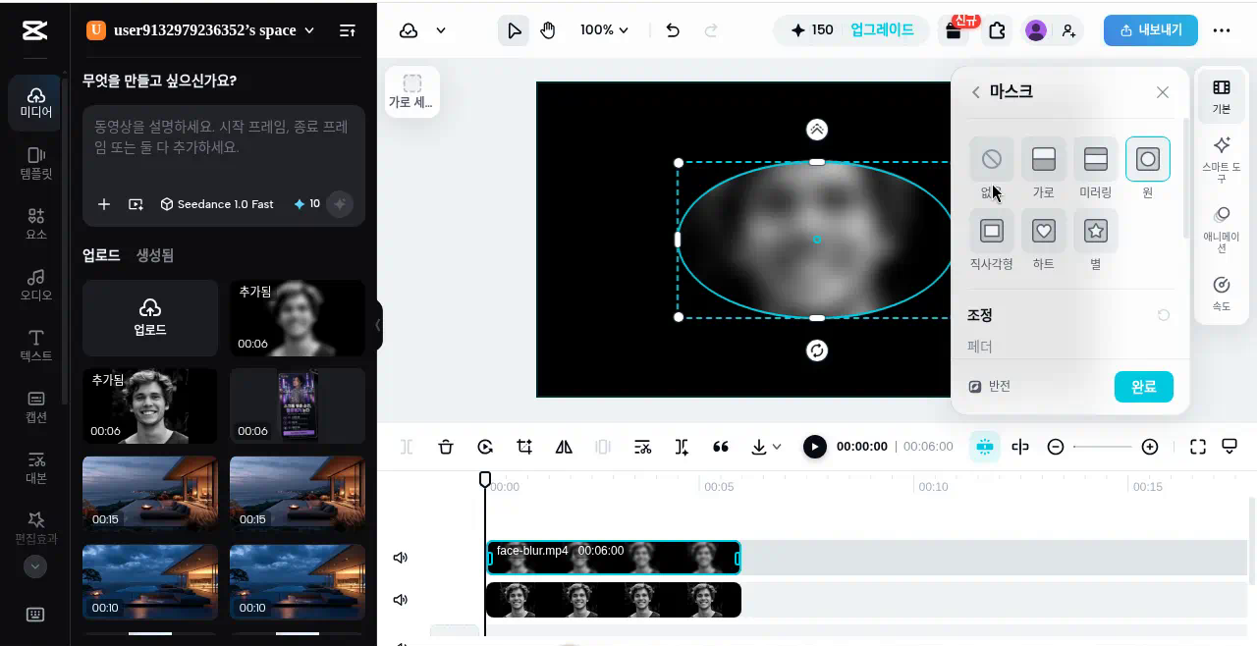
Task: Click the mask rotate handle on canvas
Action: [817, 350]
